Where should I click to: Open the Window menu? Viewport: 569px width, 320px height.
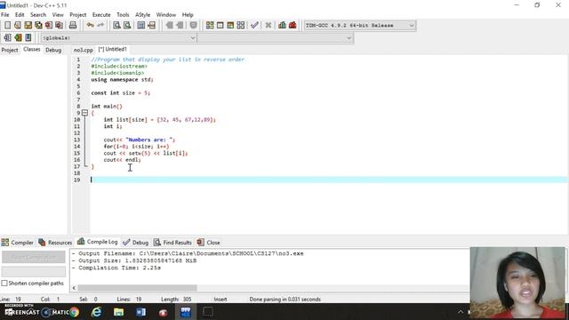(166, 15)
